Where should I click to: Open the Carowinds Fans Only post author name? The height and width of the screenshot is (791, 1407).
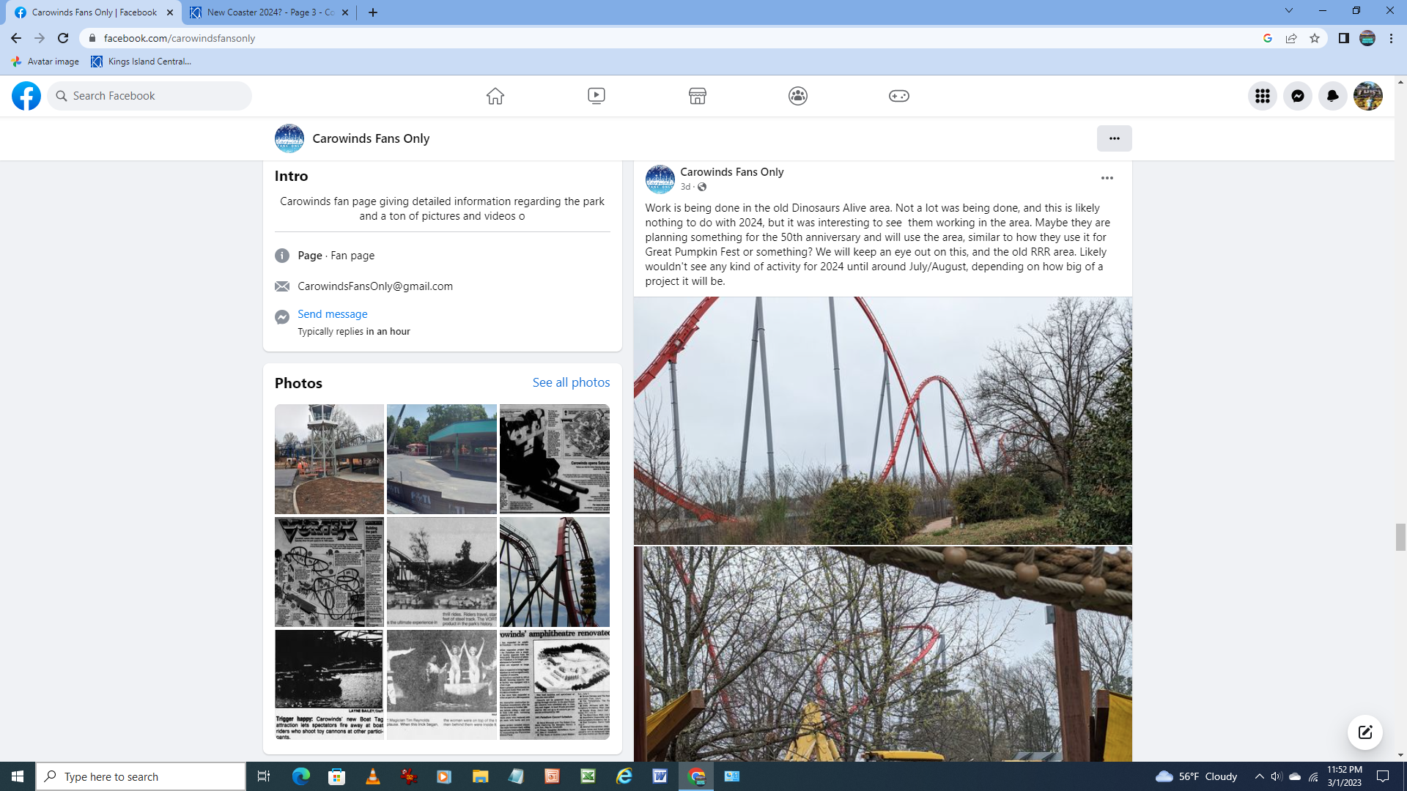click(732, 172)
